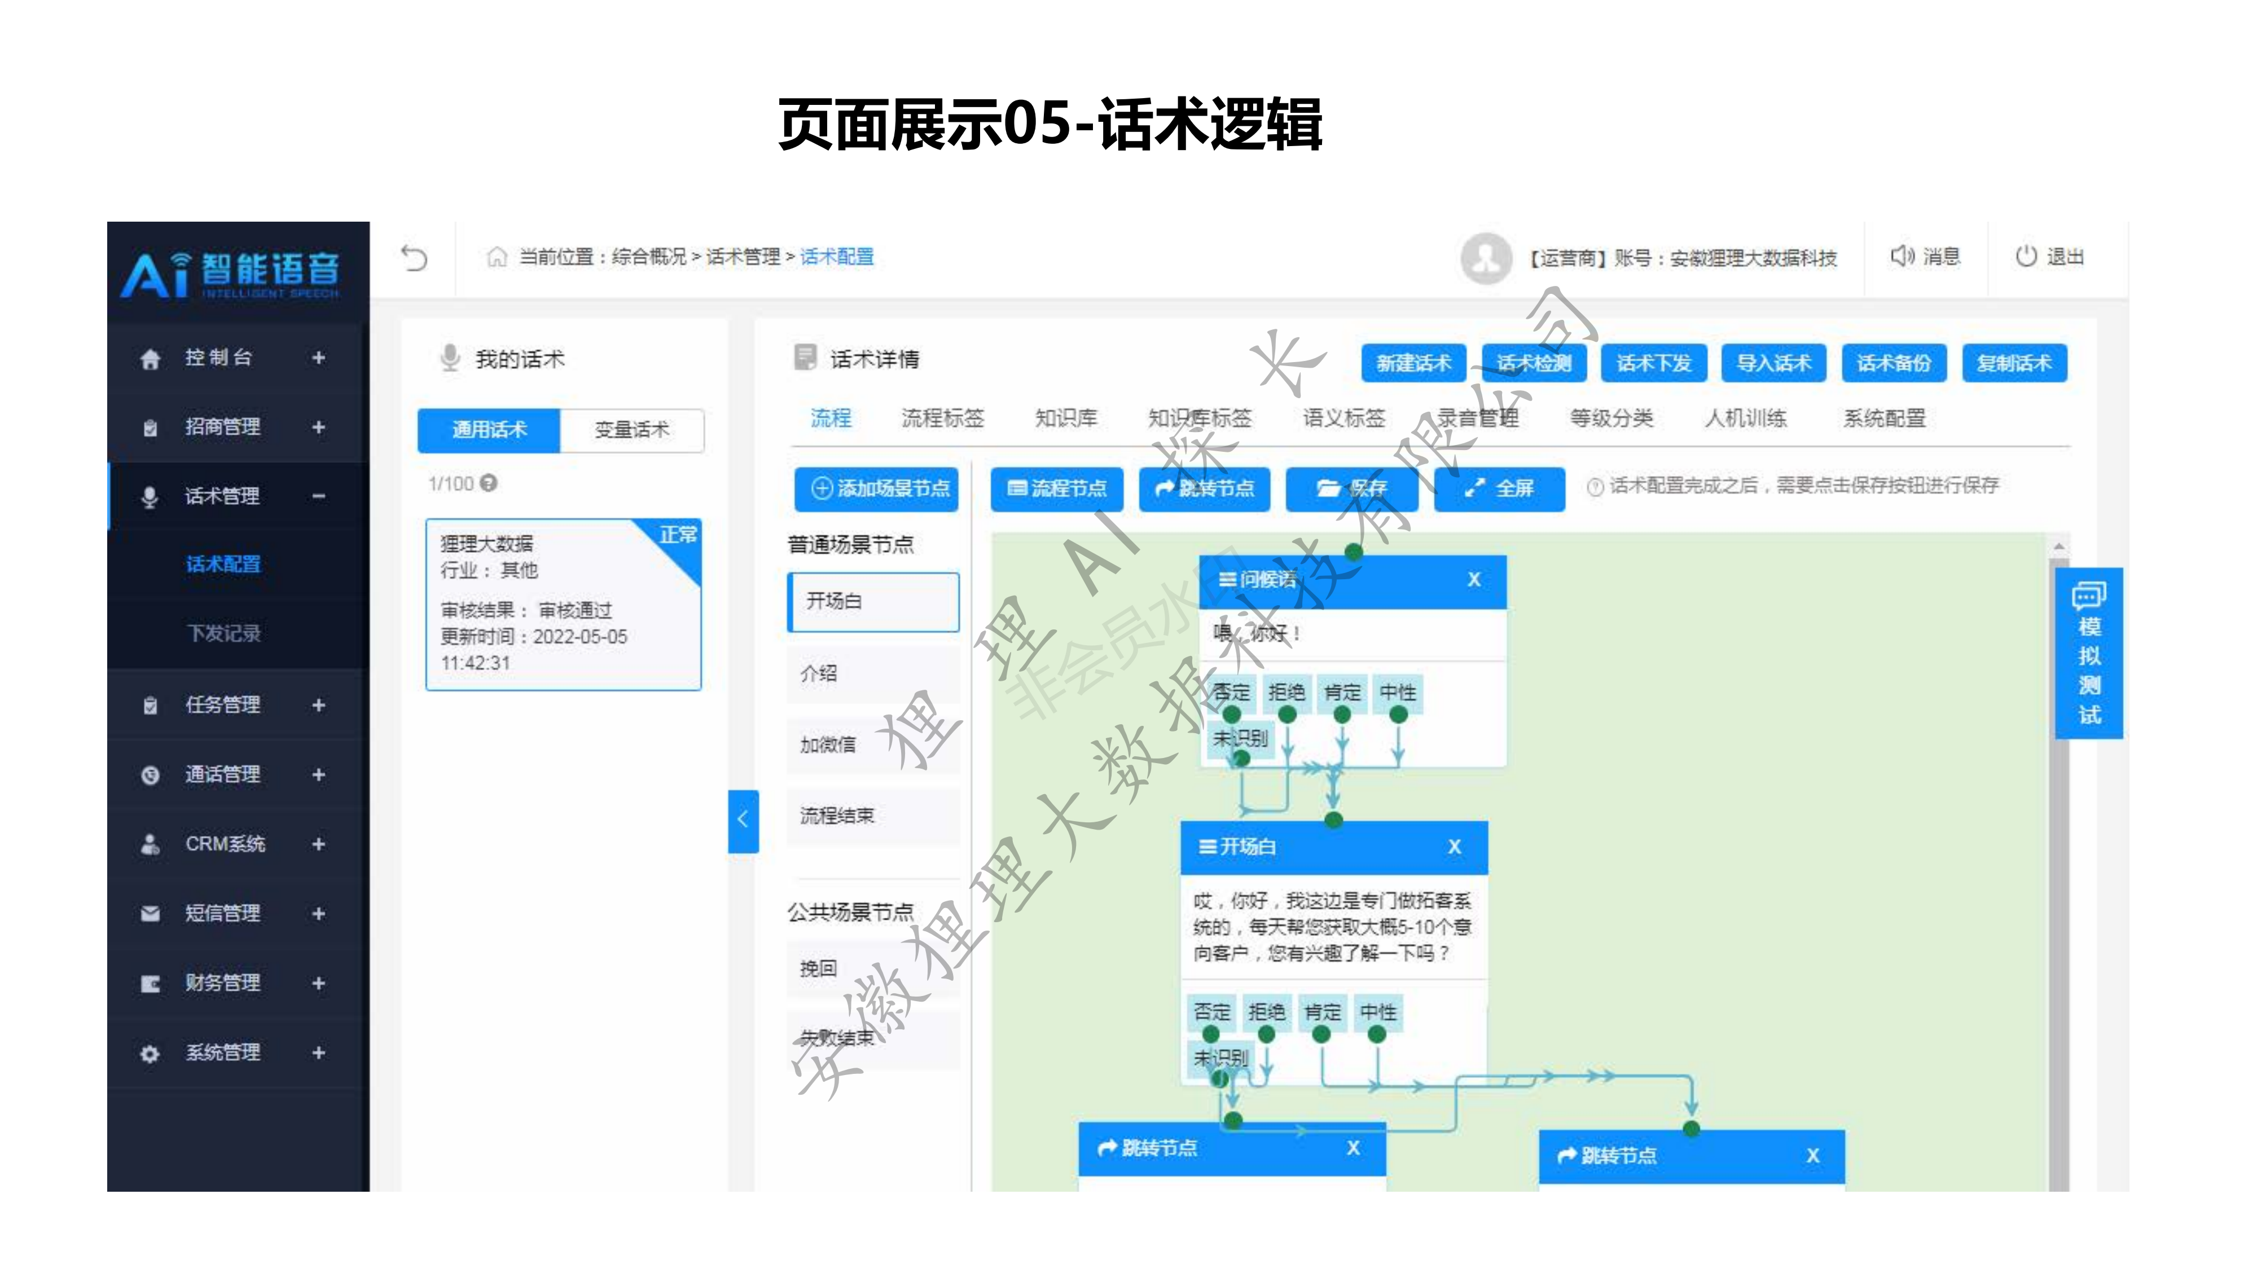Viewport: 2257px width, 1269px height.
Task: Close the 开场白 flow node with X
Action: (x=1455, y=846)
